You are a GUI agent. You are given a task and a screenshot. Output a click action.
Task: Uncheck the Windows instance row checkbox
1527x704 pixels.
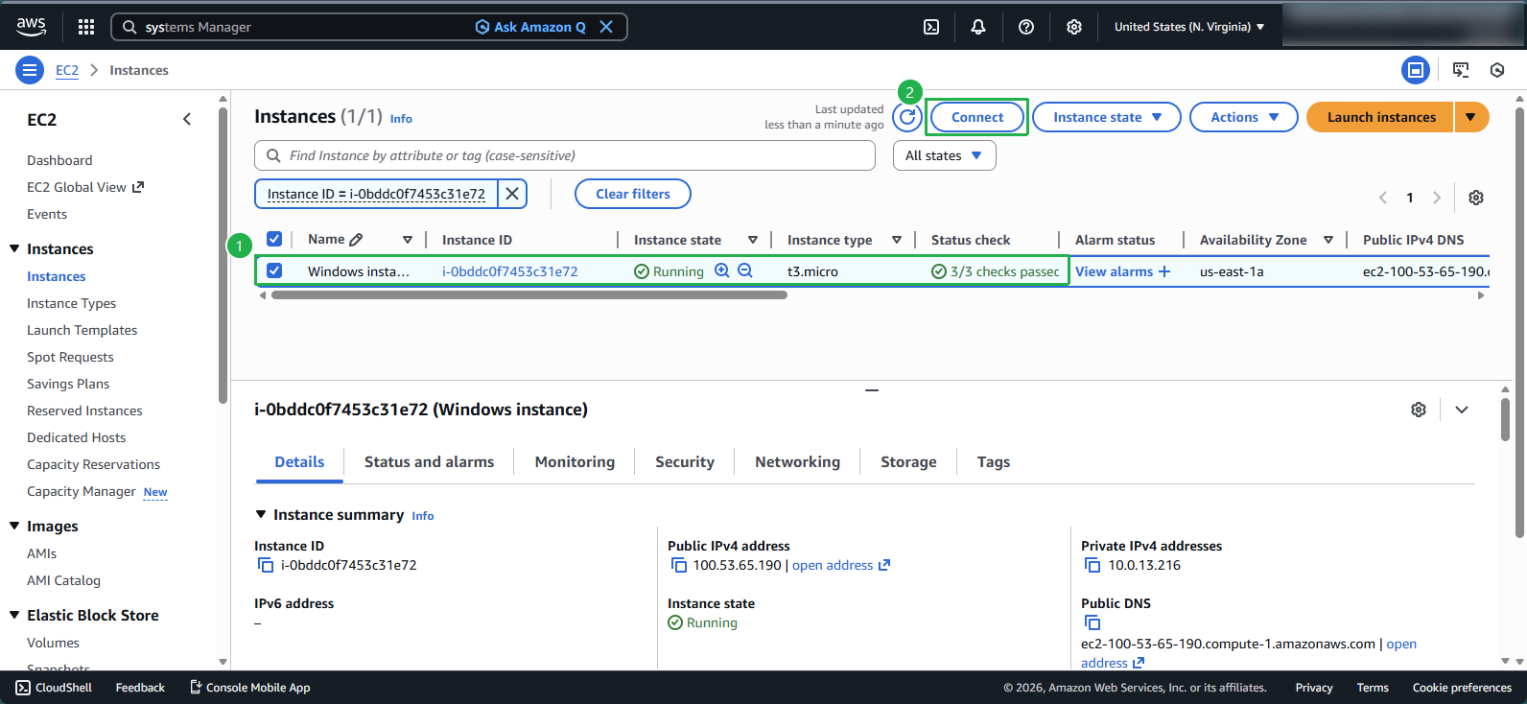274,271
